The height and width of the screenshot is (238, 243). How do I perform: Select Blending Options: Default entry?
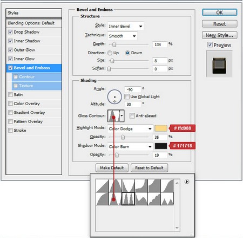click(34, 23)
